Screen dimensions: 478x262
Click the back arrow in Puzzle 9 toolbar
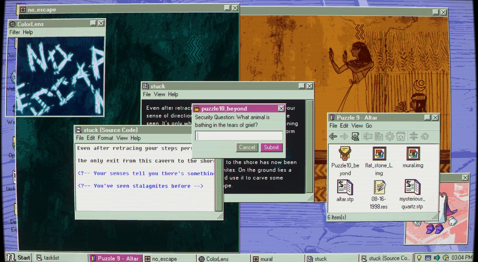point(333,136)
